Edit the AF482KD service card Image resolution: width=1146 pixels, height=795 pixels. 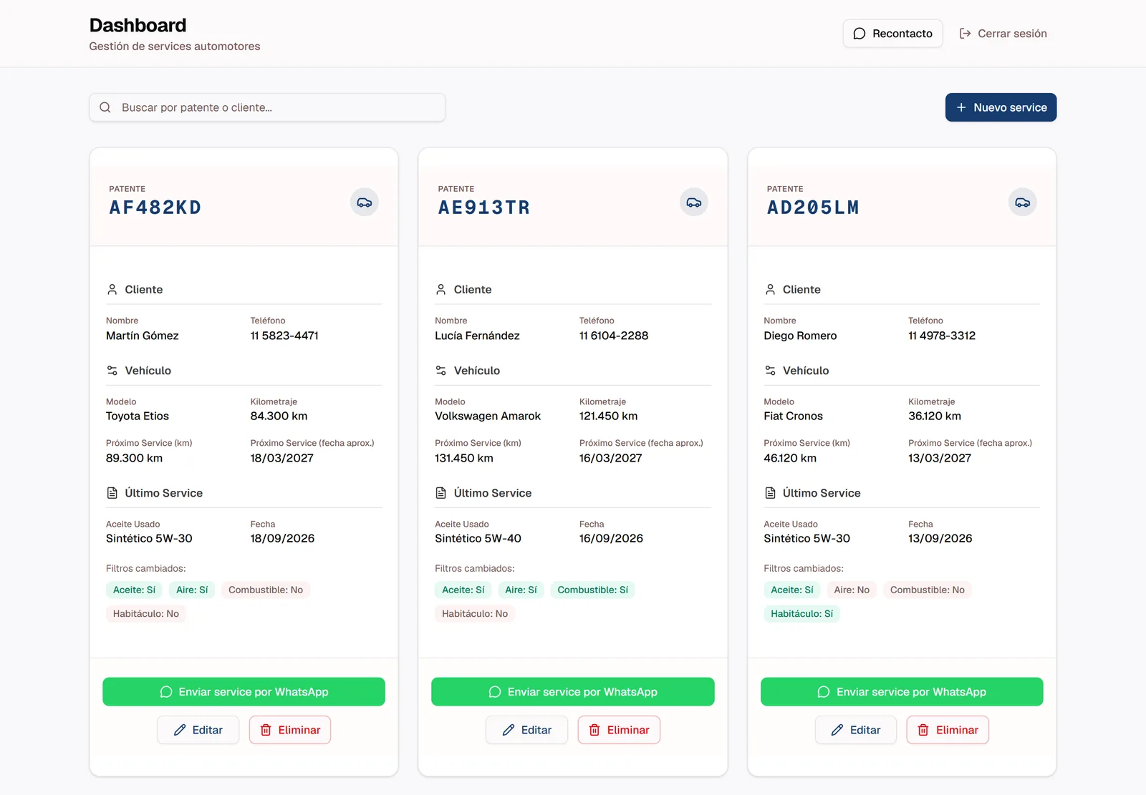point(198,730)
